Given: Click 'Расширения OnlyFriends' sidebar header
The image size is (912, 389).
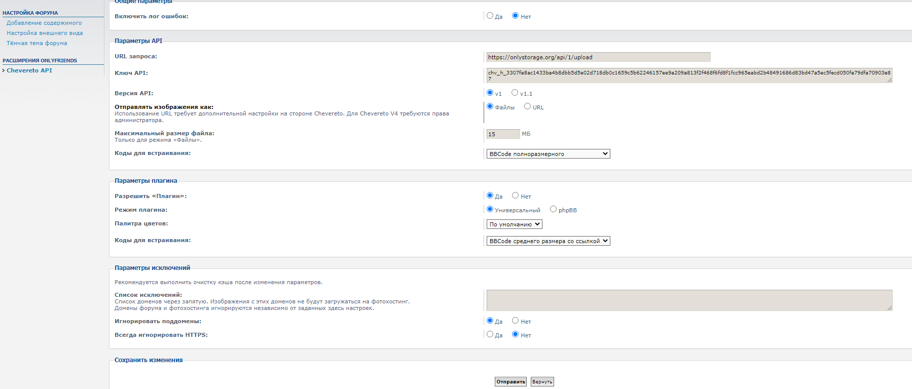Looking at the screenshot, I should [40, 60].
